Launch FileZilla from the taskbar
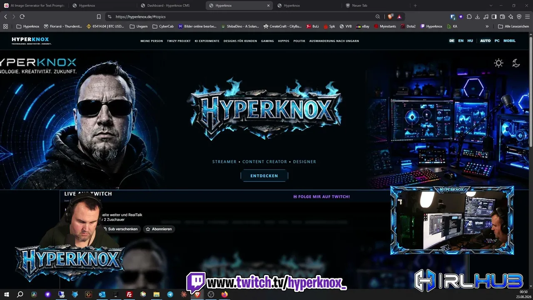The image size is (533, 300). 130,294
